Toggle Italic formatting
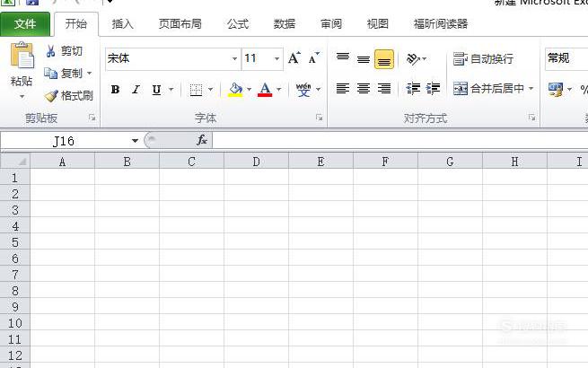This screenshot has width=588, height=368. [136, 89]
